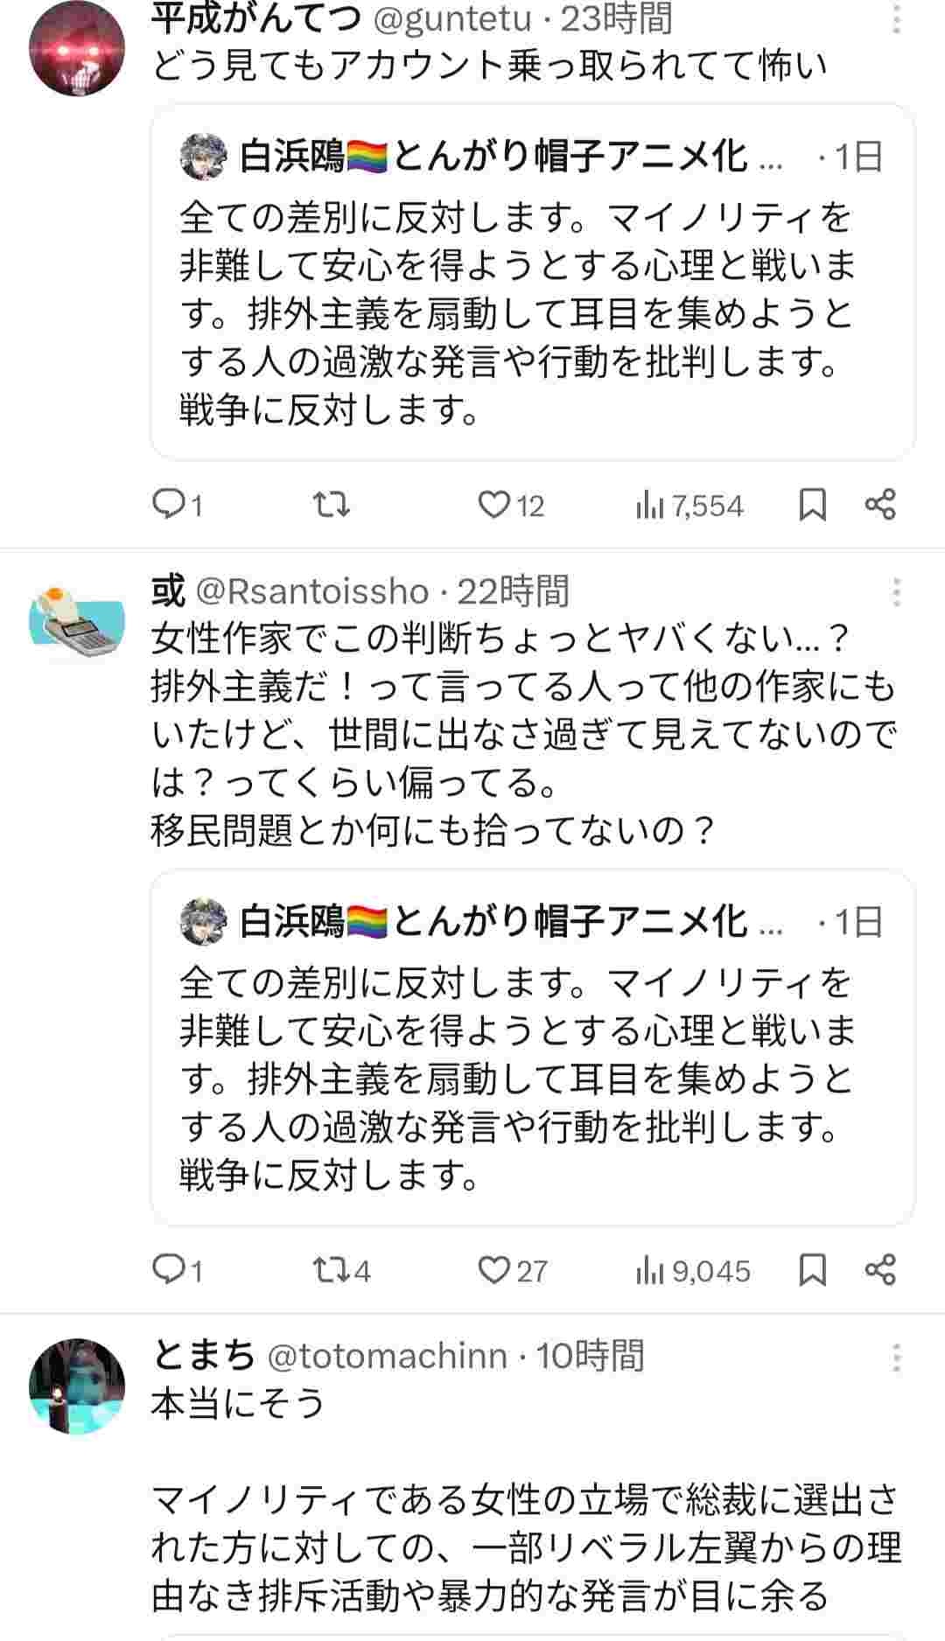The image size is (945, 1641).
Task: Open more options for とまち post
Action: coord(896,1358)
